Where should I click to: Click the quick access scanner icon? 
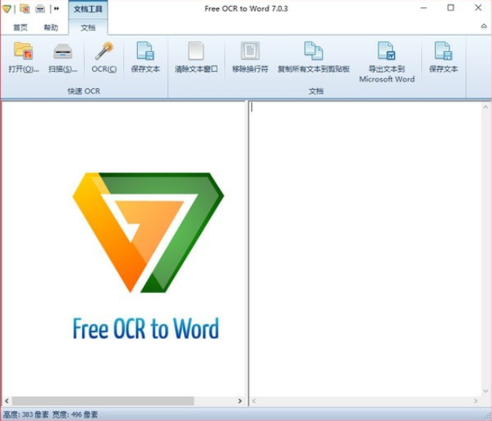tap(40, 9)
